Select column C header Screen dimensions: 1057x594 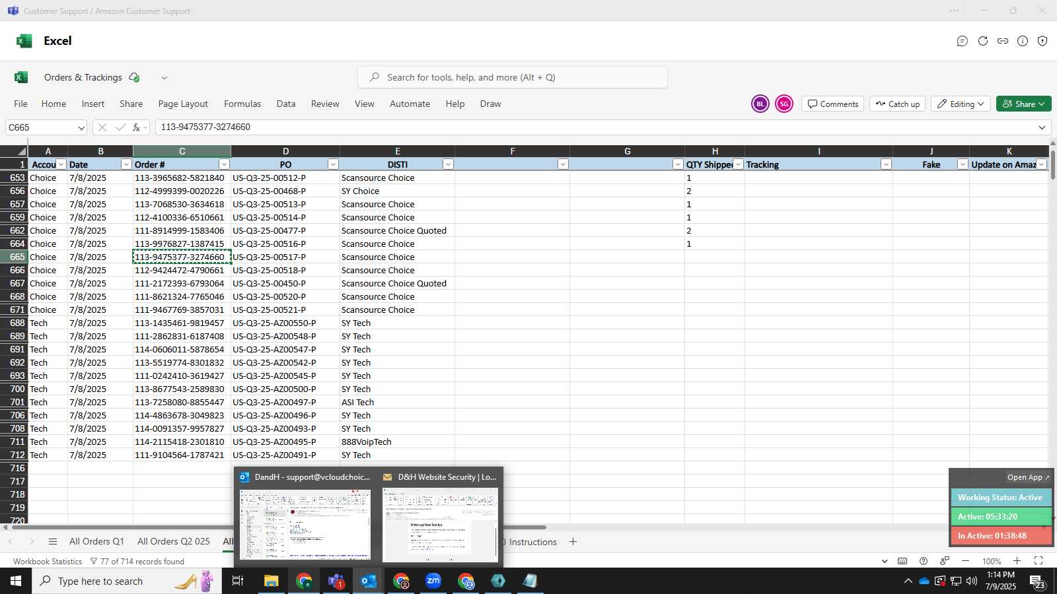(182, 151)
